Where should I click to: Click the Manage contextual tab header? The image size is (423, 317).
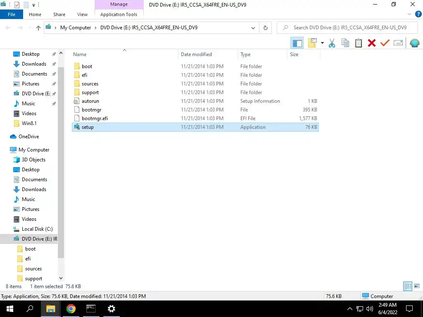(119, 4)
